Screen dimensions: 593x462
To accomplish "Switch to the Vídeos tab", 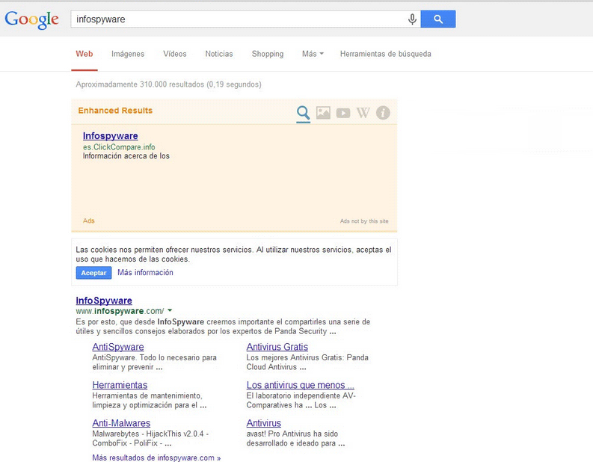I will [x=175, y=54].
